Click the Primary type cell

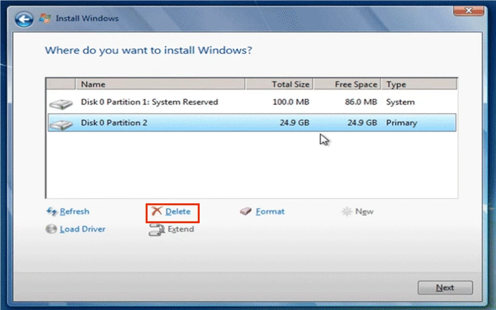click(x=401, y=123)
